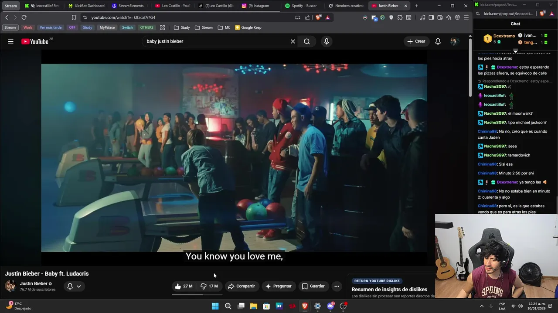Focus the YouTube search field

[x=216, y=41]
